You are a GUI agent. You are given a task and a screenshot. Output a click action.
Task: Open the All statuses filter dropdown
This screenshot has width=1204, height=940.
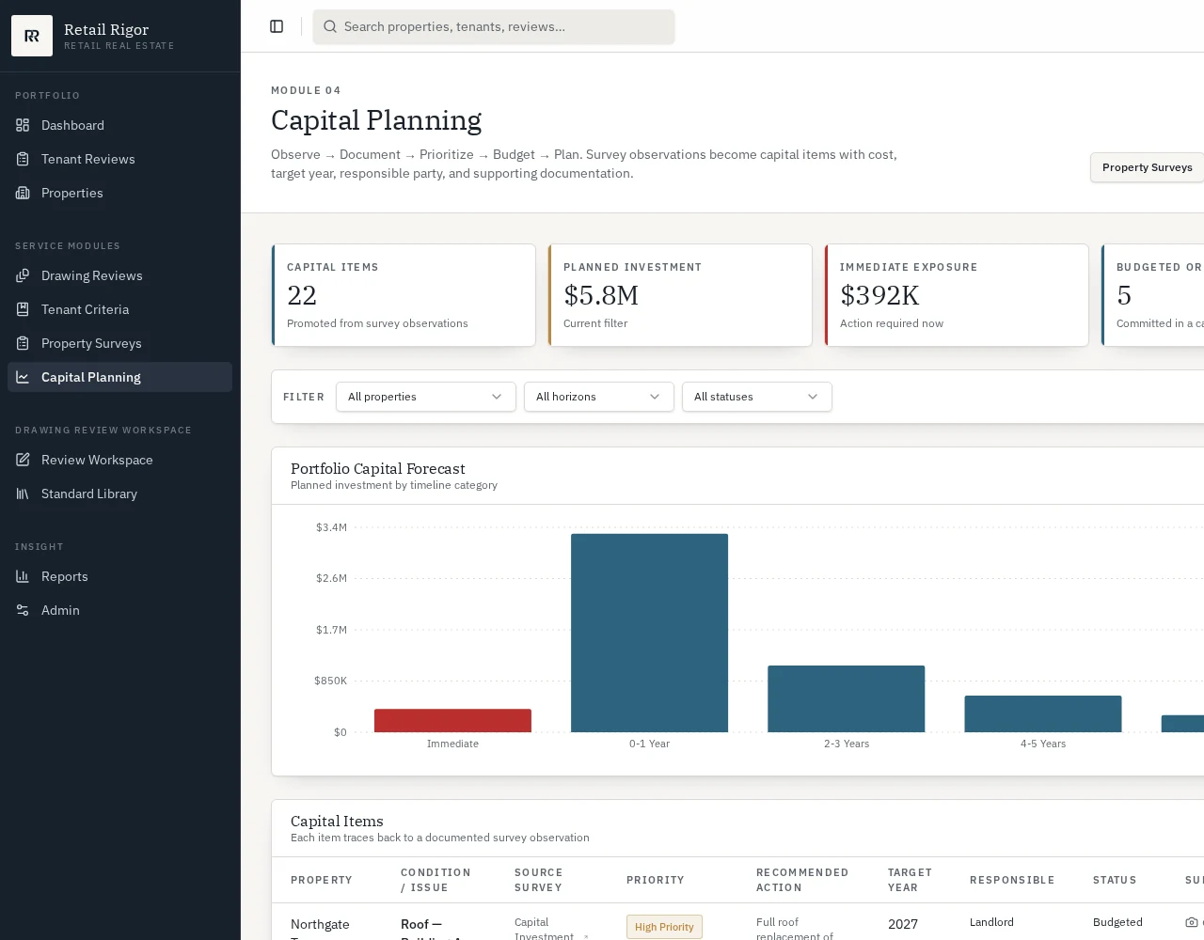757,397
